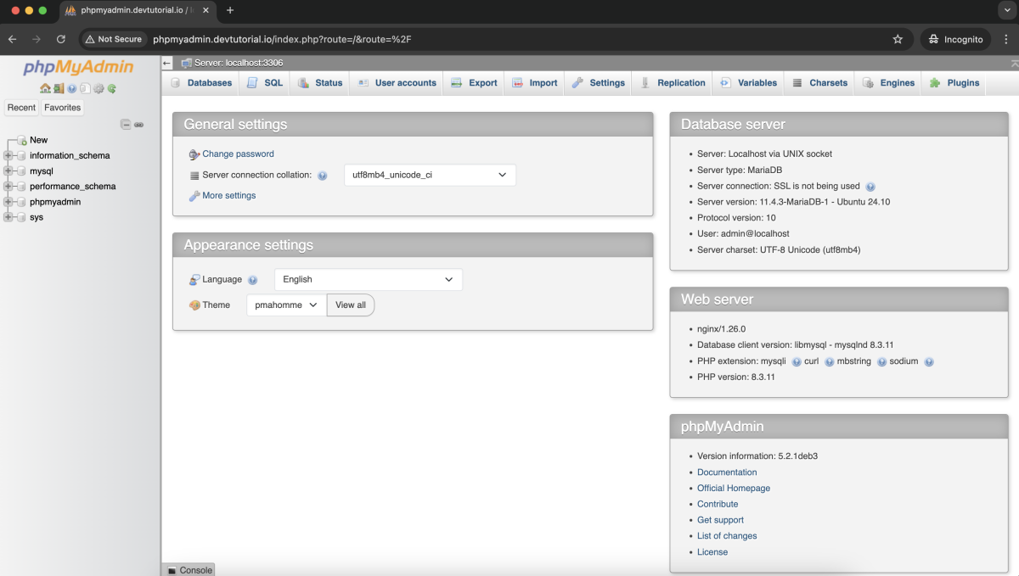This screenshot has width=1019, height=576.
Task: Expand the sys database node
Action: pos(8,217)
